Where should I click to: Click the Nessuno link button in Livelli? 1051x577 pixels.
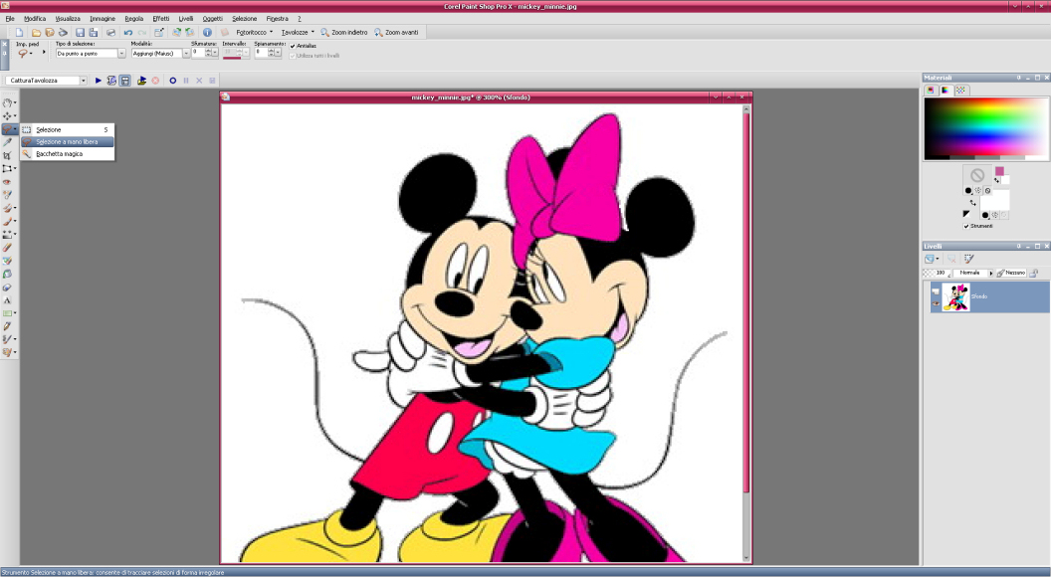[x=1011, y=273]
